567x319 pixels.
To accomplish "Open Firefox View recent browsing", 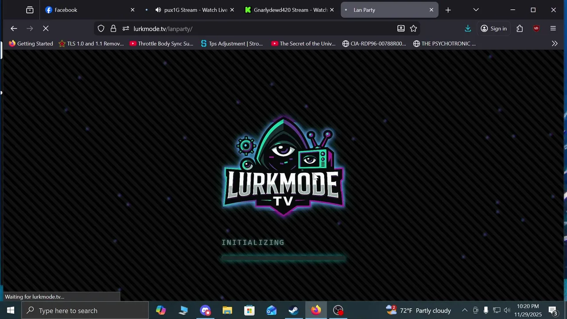I will click(x=30, y=10).
